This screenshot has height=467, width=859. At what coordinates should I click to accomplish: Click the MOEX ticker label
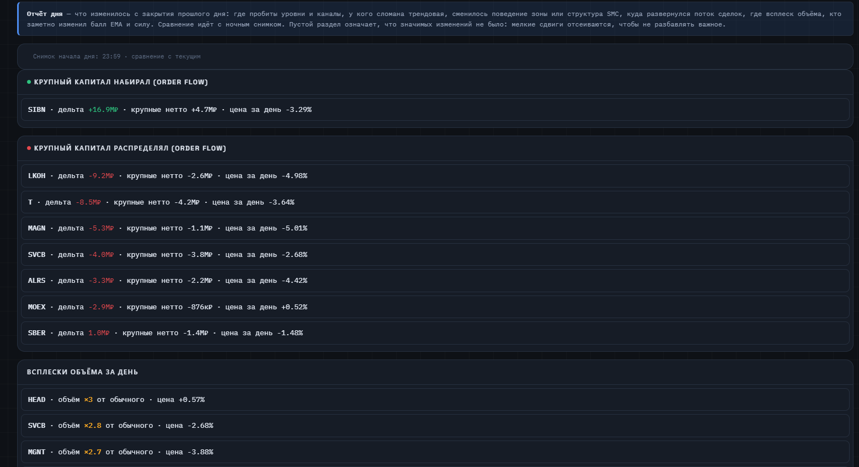(37, 307)
